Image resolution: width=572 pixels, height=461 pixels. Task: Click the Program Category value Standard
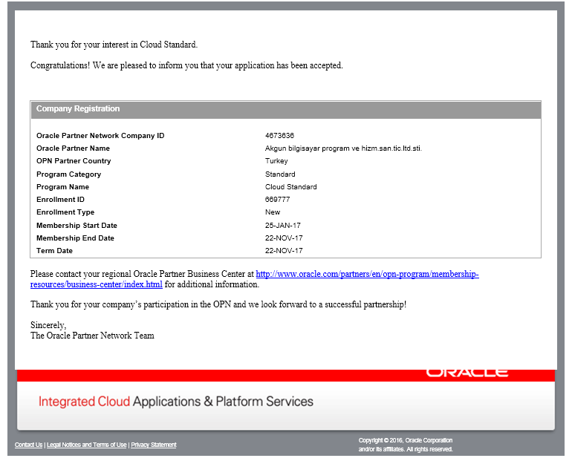[280, 174]
